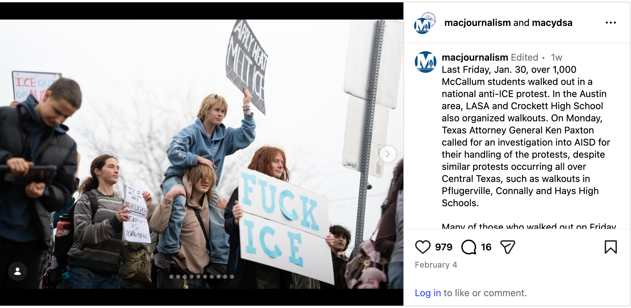Open the three-dot more options menu
The image size is (631, 308).
(x=610, y=23)
